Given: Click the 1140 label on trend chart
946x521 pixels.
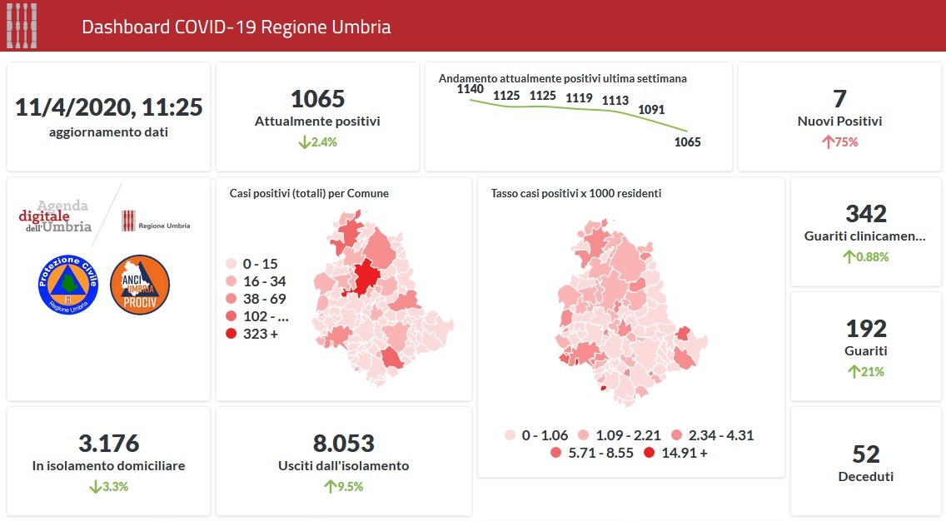Looking at the screenshot, I should tap(471, 88).
